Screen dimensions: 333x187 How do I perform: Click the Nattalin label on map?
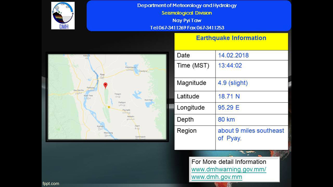point(131,117)
